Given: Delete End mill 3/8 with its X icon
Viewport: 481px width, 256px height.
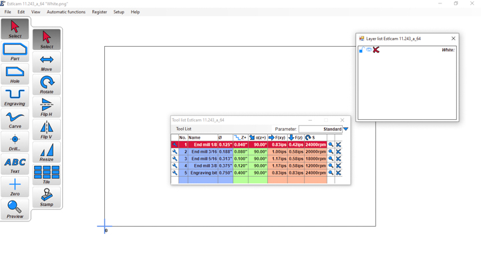Looking at the screenshot, I should (x=338, y=165).
